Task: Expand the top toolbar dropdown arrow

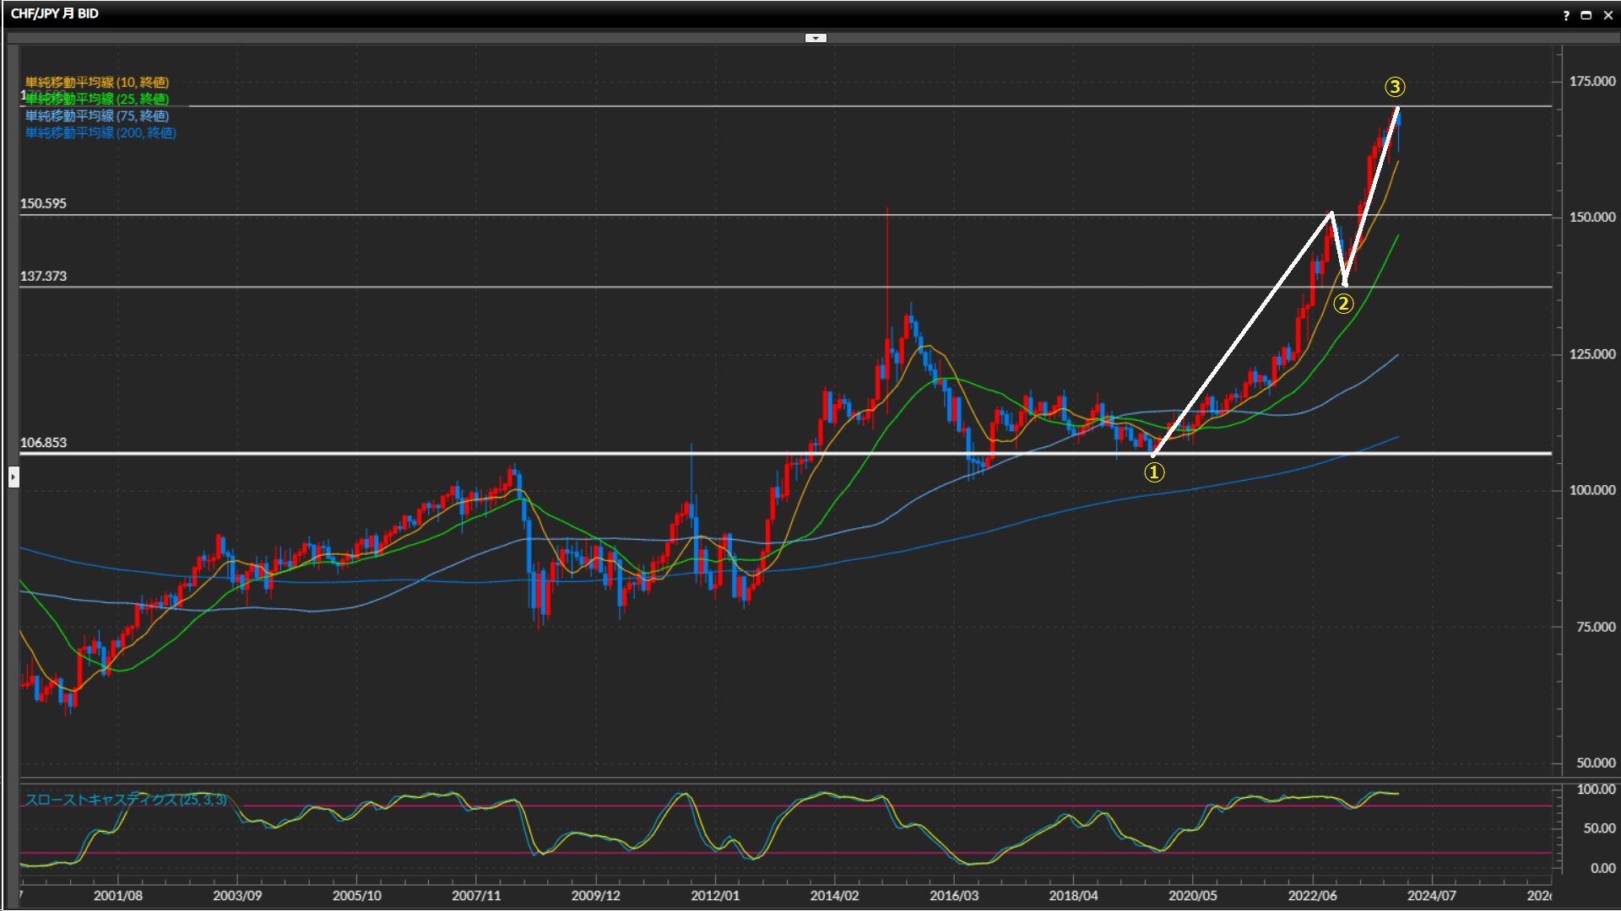Action: pos(816,38)
